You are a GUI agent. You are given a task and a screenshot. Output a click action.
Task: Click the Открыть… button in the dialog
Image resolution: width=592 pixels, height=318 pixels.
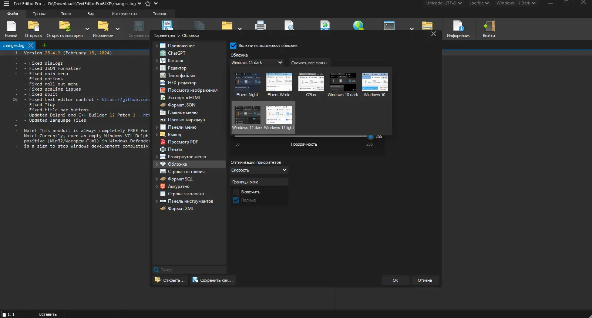click(170, 280)
